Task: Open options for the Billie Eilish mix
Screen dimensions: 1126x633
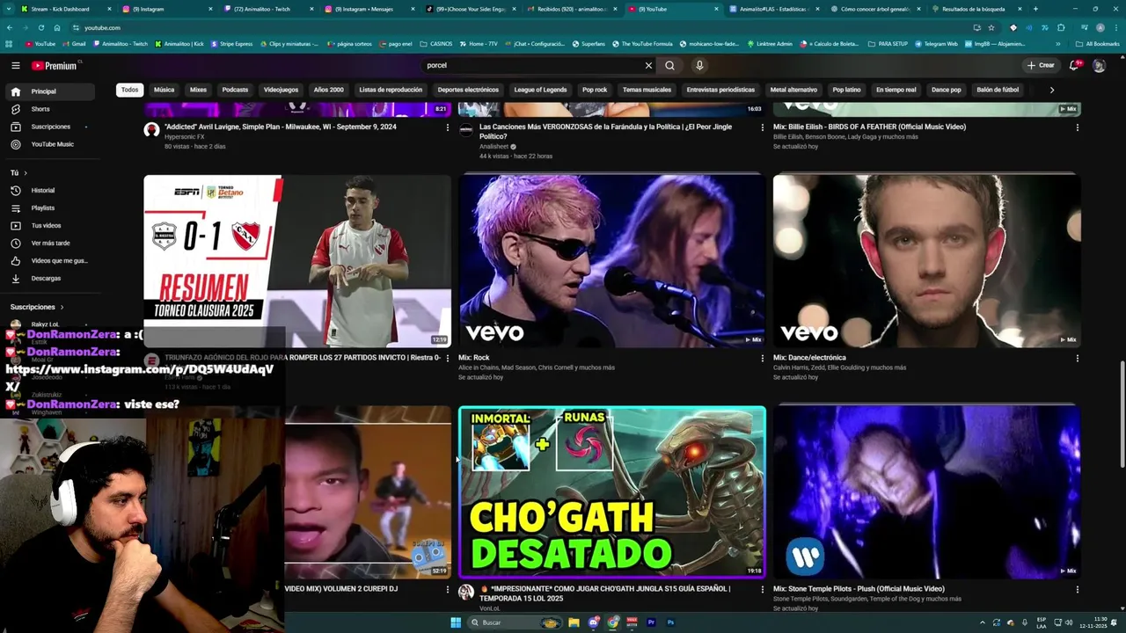Action: (1077, 127)
